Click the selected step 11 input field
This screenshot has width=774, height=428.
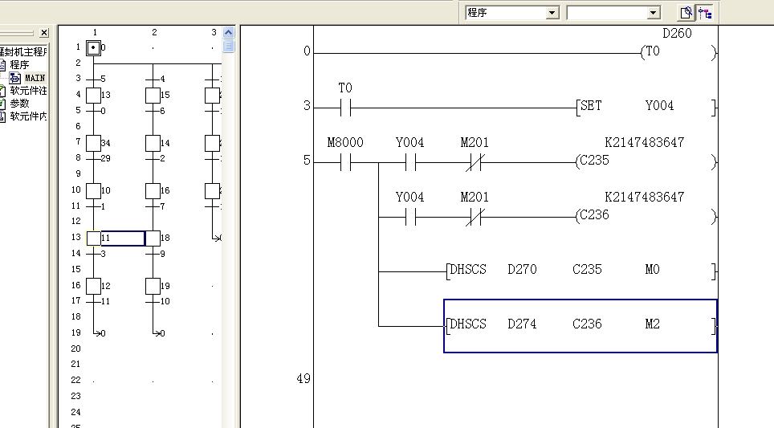[x=122, y=238]
